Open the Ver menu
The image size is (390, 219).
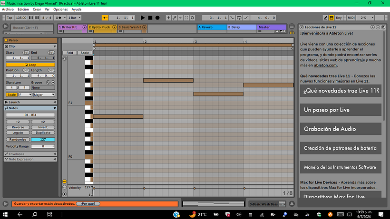[47, 9]
